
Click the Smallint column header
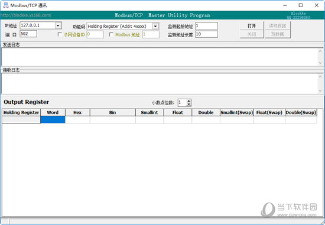149,112
